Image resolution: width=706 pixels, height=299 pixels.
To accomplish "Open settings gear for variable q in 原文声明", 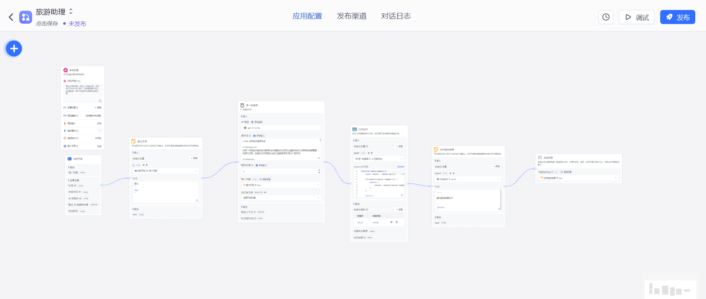I will pyautogui.click(x=144, y=165).
